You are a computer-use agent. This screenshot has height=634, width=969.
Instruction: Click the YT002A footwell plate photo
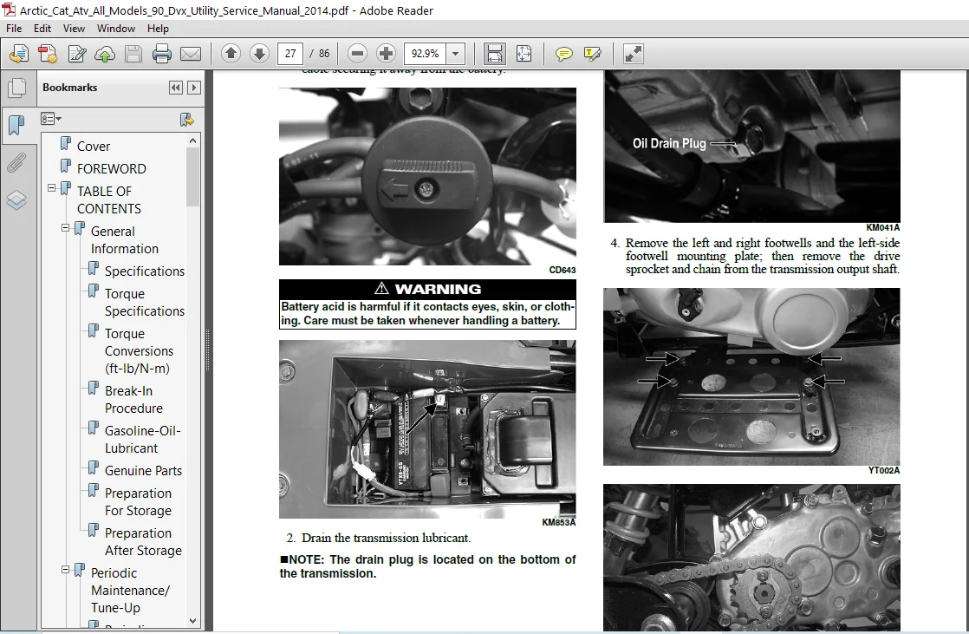(752, 376)
